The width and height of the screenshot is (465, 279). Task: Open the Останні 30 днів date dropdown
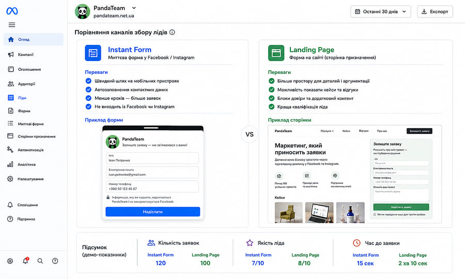(x=380, y=11)
